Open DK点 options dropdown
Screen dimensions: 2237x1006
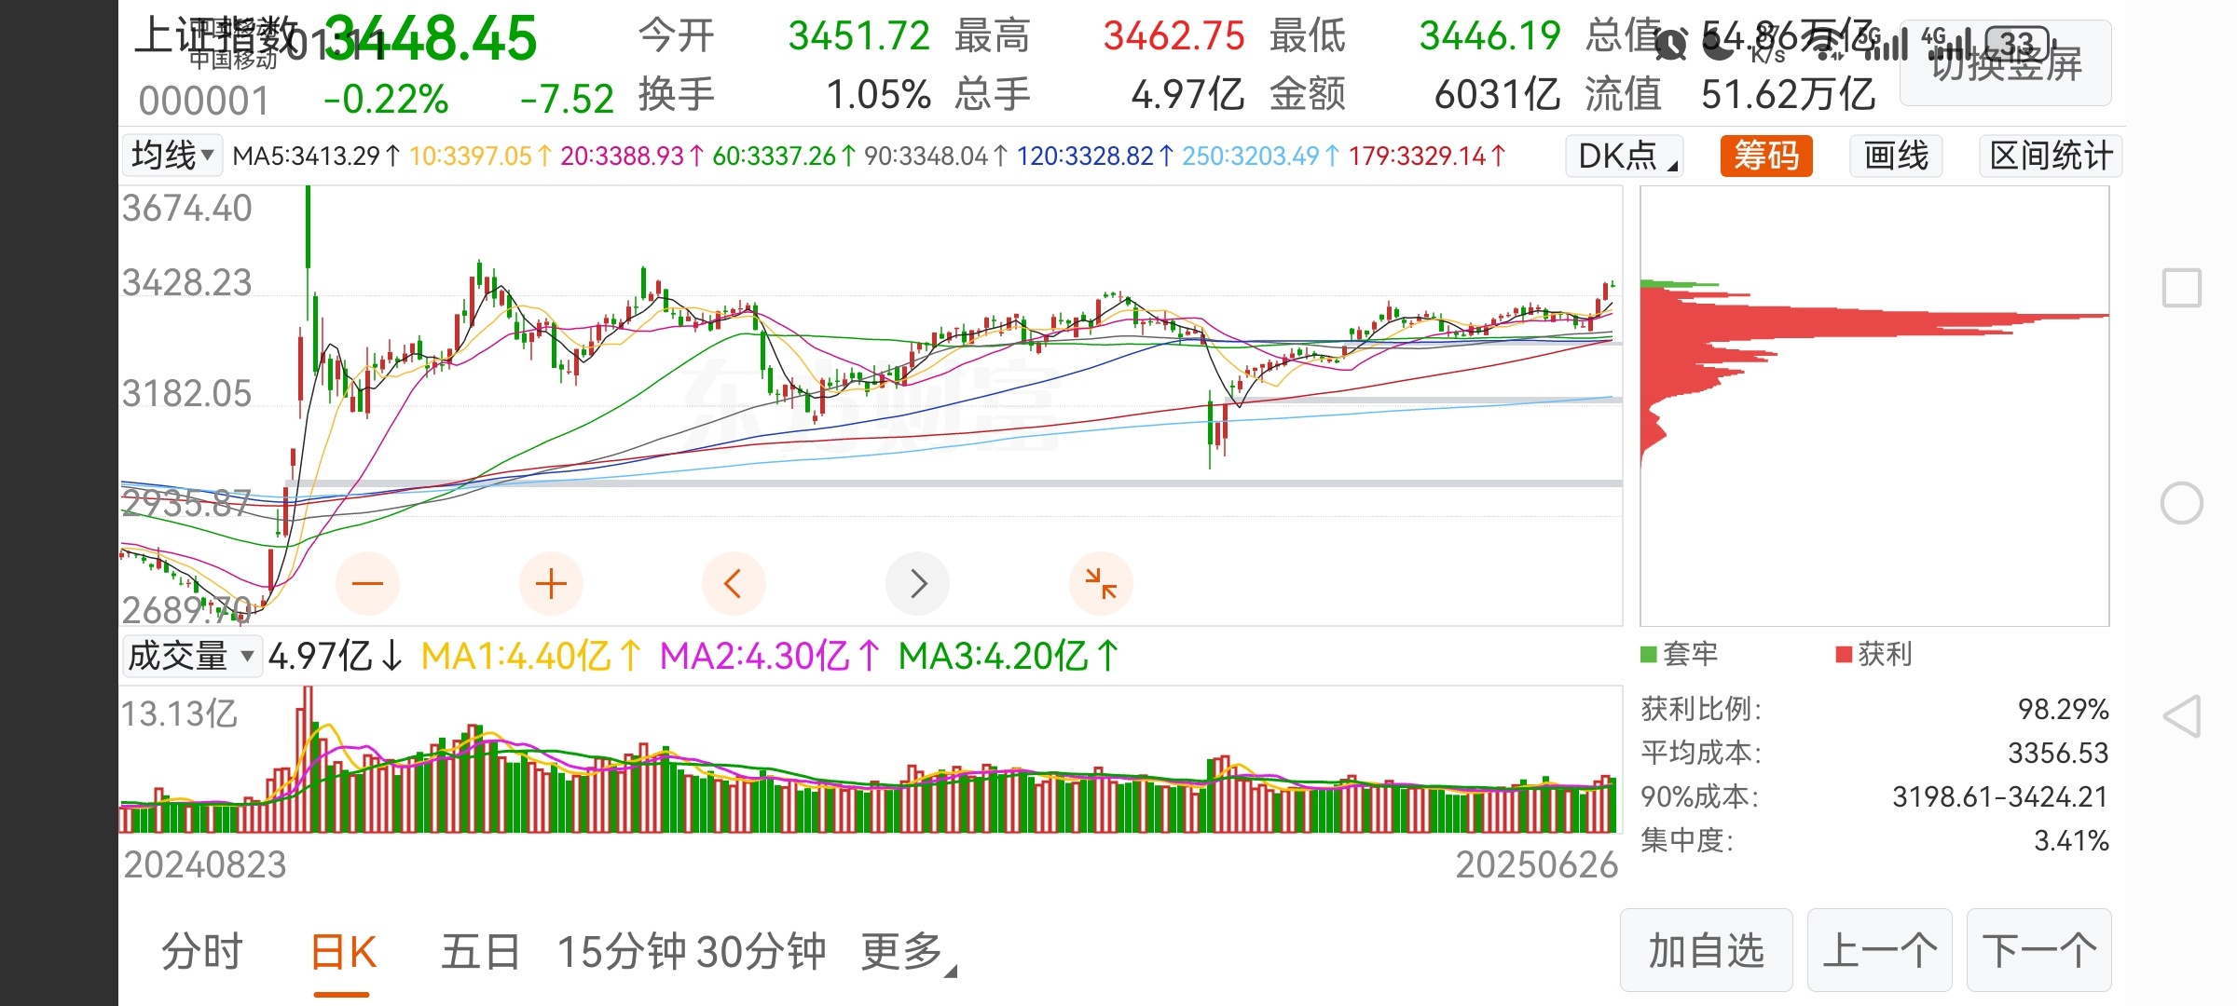1625,156
